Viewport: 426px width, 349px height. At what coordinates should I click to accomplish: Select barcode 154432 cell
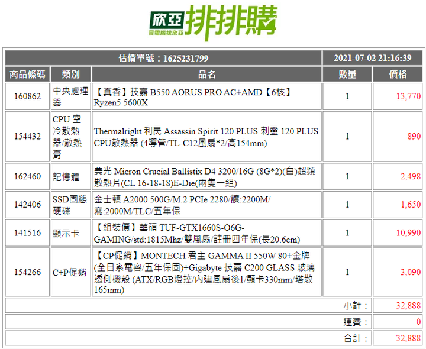pos(27,136)
